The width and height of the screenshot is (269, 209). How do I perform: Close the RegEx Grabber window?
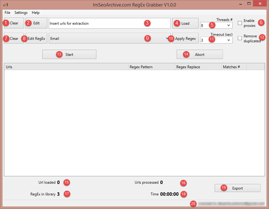tap(260, 4)
